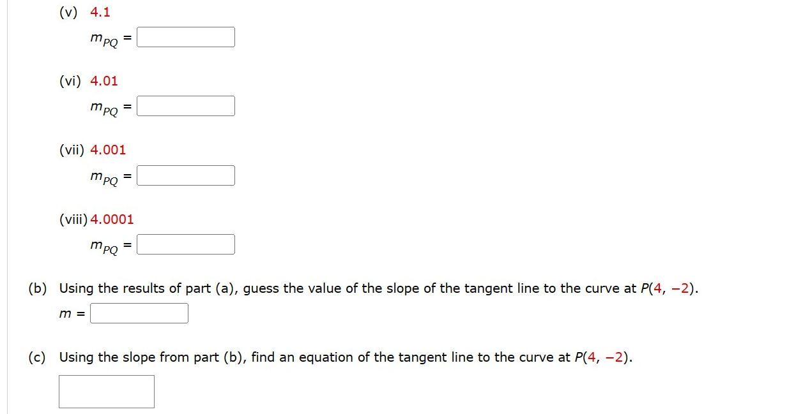Click the m = label in part (b)
The width and height of the screenshot is (803, 414).
[70, 313]
